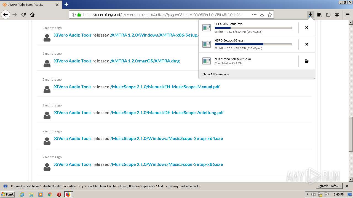Click the '58s left' HPEX download status text
The image size is (353, 198).
pyautogui.click(x=238, y=32)
